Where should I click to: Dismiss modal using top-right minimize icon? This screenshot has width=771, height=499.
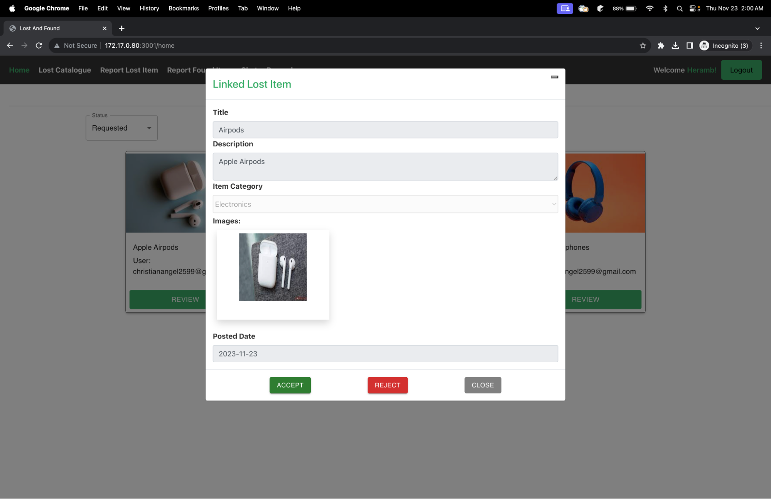554,77
